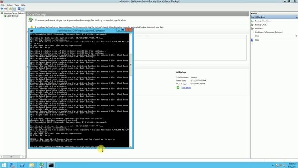Screen dimensions: 298x168
Task: Click Backup Schedule icon in Actions pane
Action: 252,21
